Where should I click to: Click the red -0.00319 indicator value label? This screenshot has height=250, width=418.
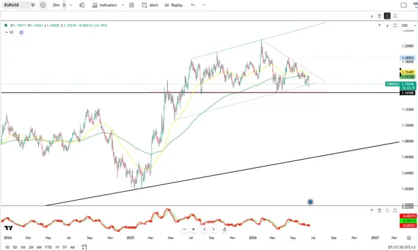coord(408,216)
